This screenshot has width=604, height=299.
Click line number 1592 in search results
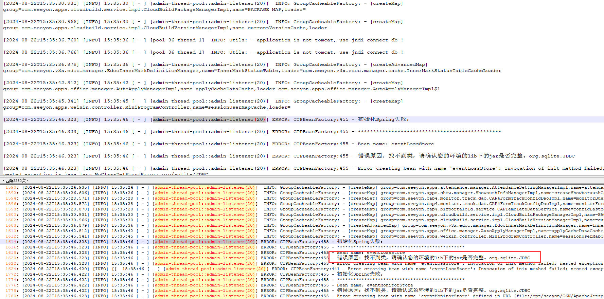tap(11, 193)
